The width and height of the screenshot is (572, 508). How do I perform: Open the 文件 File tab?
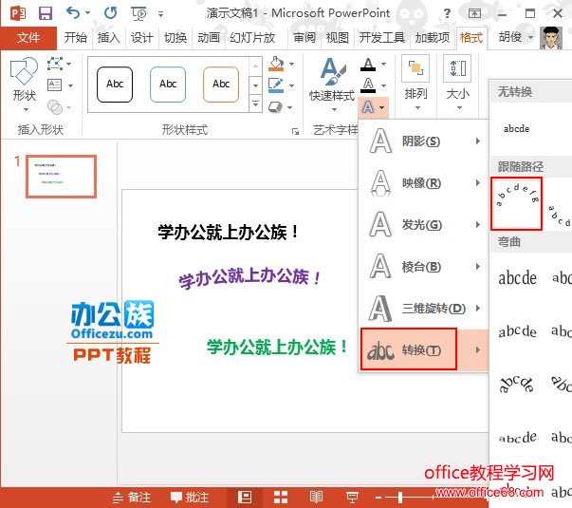coord(28,38)
